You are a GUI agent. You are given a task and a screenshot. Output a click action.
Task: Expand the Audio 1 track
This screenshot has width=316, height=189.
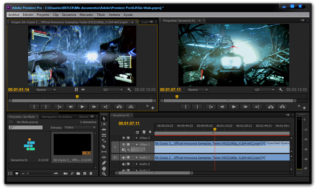click(137, 157)
